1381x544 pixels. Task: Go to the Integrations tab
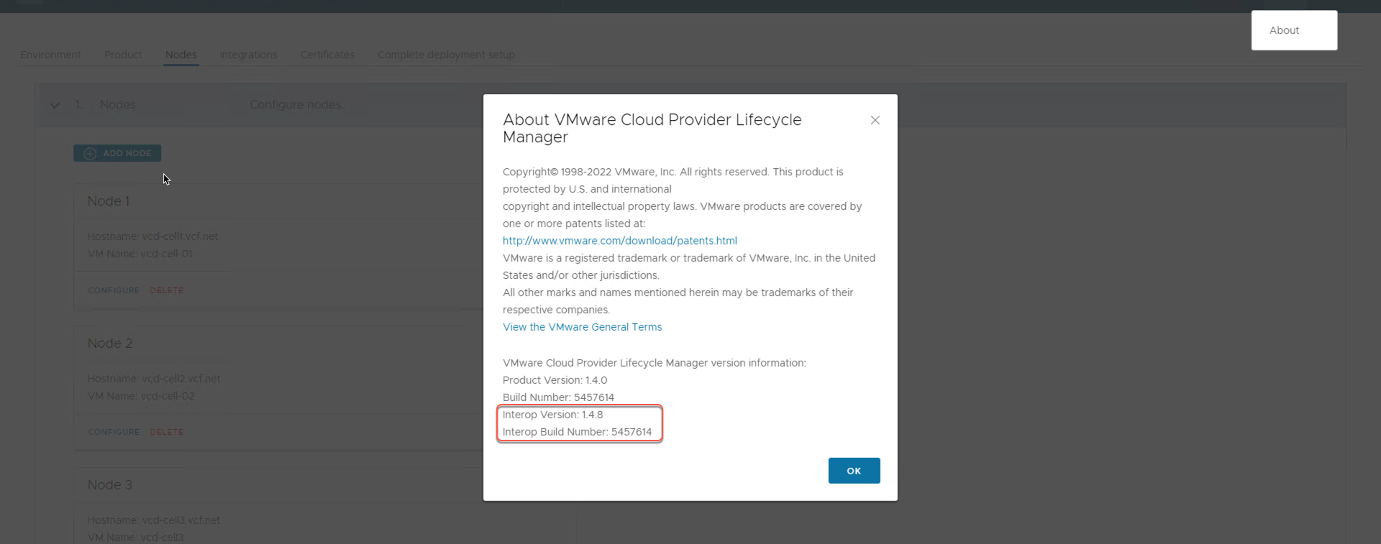[x=248, y=55]
